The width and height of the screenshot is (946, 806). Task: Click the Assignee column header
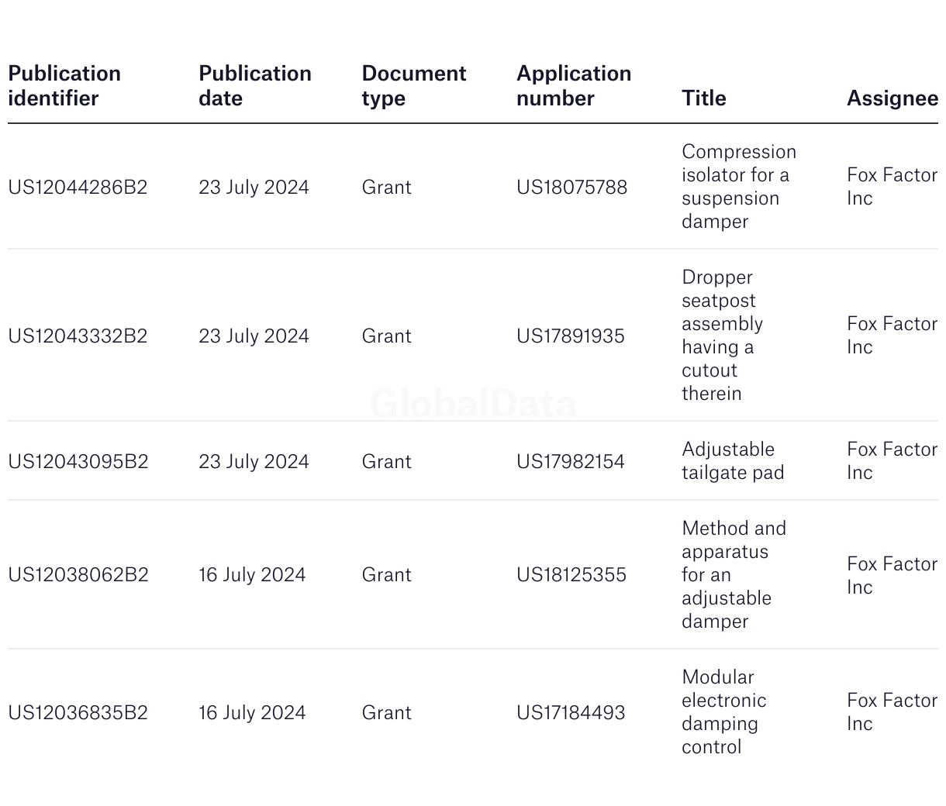[892, 98]
